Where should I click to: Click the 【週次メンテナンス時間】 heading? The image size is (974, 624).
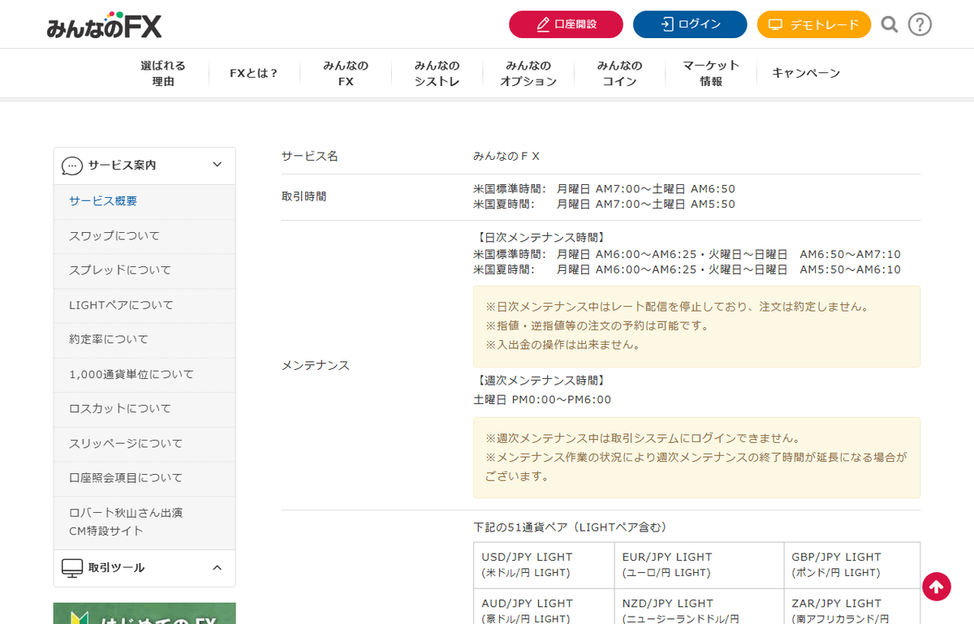point(541,380)
